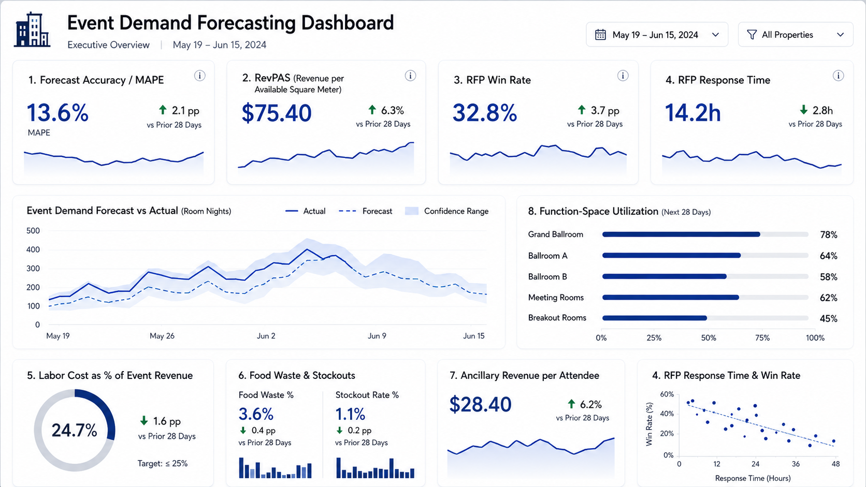This screenshot has height=487, width=866.
Task: Click the 32.8% win rate value
Action: (485, 113)
